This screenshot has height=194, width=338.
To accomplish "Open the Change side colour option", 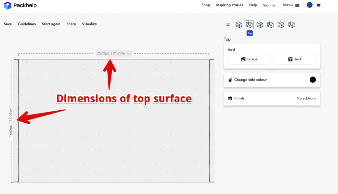I will (250, 80).
